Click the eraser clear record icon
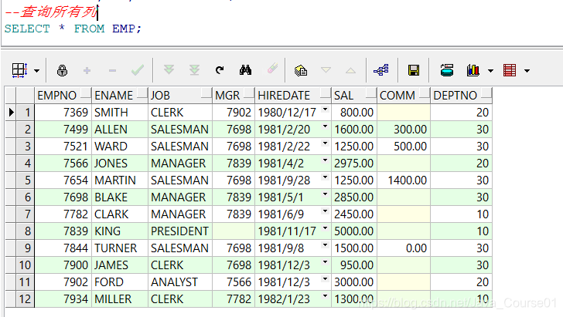This screenshot has height=317, width=563. point(272,69)
